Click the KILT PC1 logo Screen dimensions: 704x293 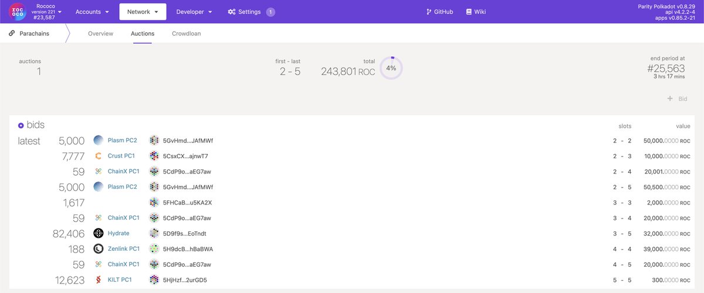coord(99,280)
